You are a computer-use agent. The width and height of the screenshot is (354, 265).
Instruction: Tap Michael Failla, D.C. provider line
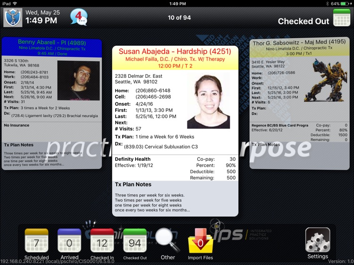click(175, 59)
